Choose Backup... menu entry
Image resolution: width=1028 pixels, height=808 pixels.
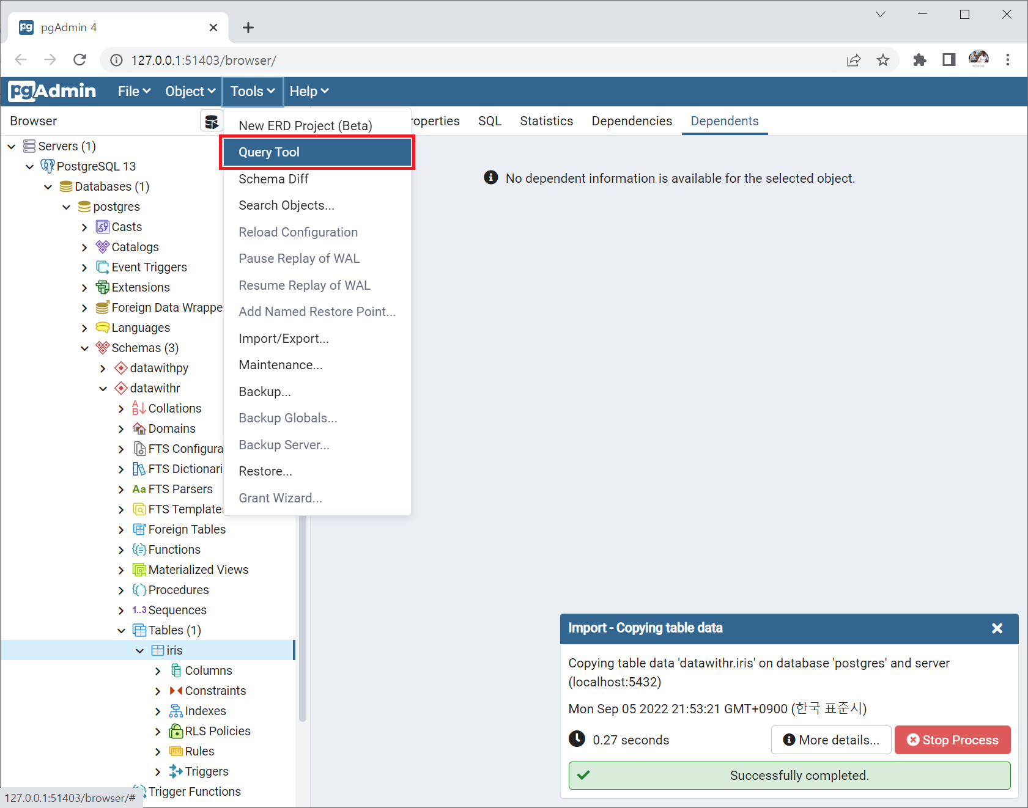coord(317,392)
